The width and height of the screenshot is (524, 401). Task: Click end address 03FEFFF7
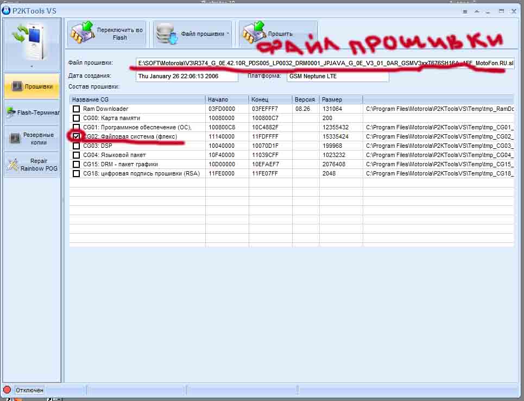tap(265, 109)
